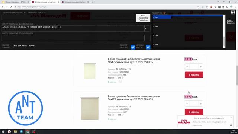Close the Maxidom notification popup
The height and width of the screenshot is (134, 238).
tap(231, 118)
